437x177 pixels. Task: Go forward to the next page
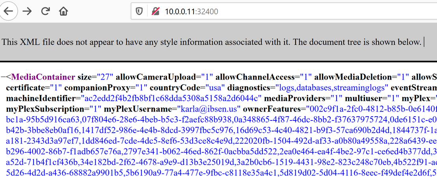[x=27, y=11]
